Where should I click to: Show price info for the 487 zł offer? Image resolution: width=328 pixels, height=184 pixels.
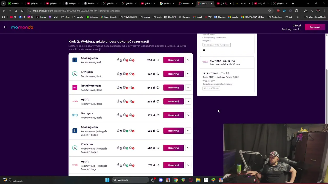(x=158, y=148)
